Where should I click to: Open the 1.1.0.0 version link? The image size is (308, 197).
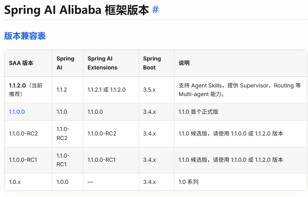click(x=17, y=112)
